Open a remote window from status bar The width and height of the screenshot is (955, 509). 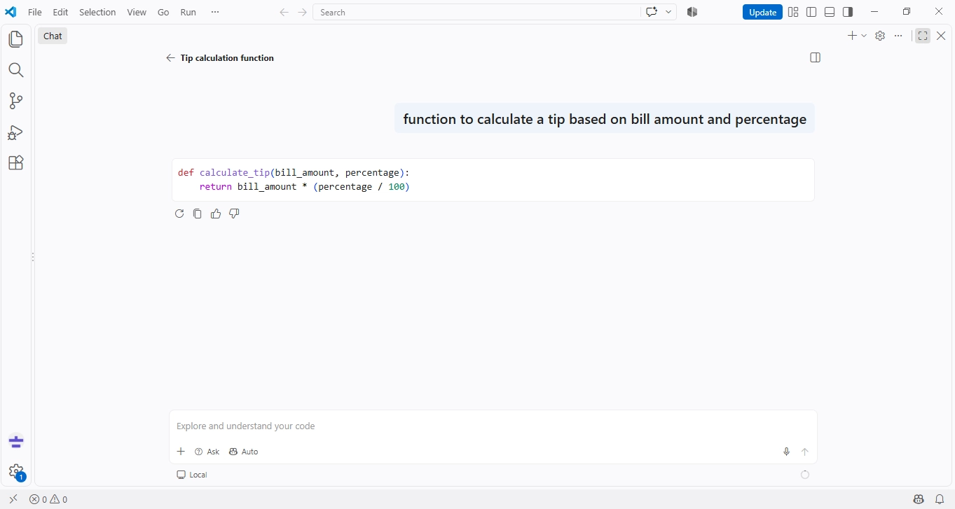tap(13, 499)
